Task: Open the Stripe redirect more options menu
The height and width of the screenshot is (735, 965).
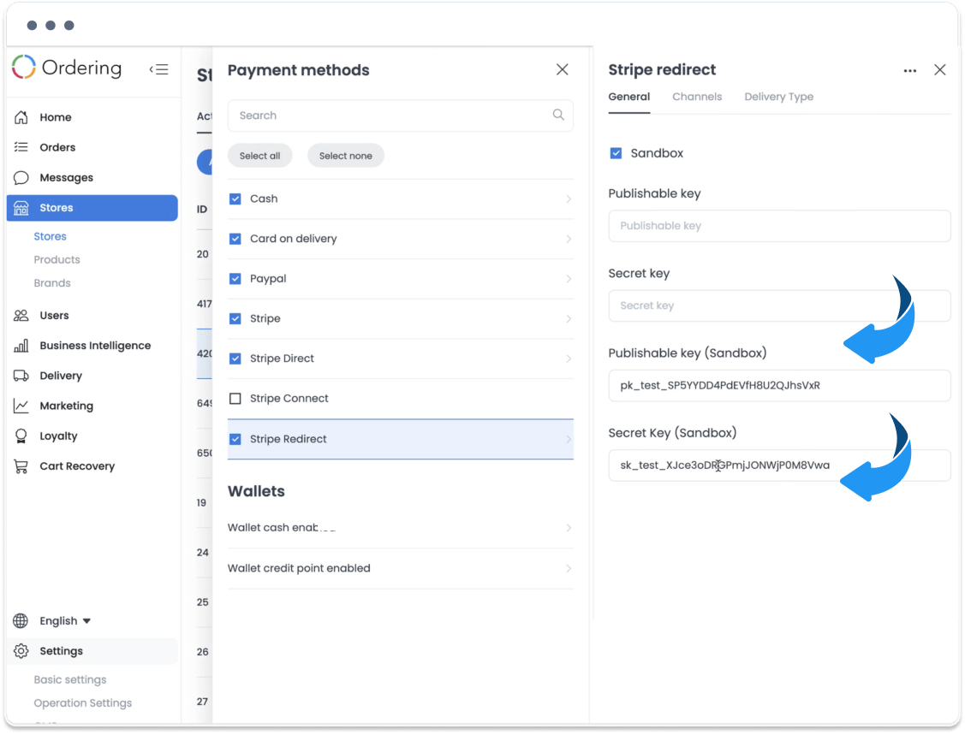Action: pos(909,71)
